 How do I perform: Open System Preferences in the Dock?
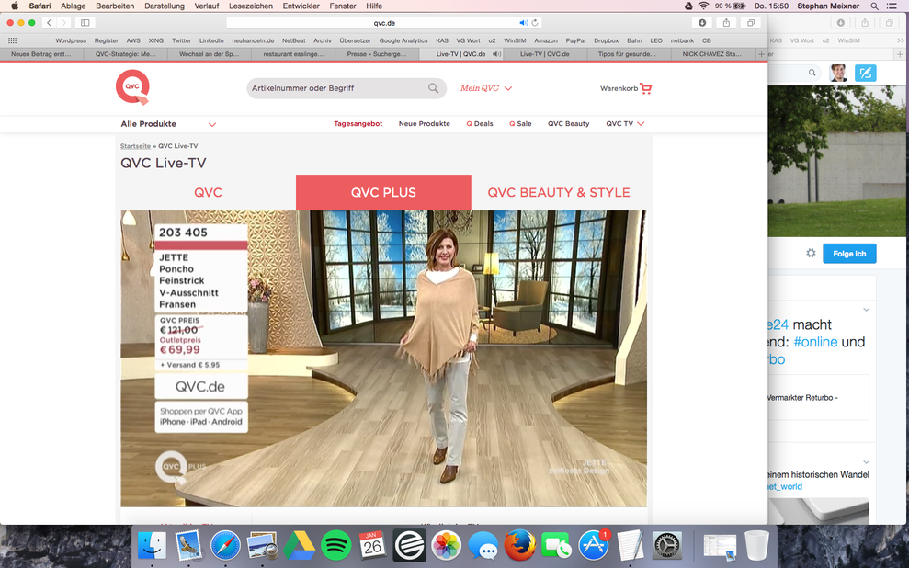point(666,545)
